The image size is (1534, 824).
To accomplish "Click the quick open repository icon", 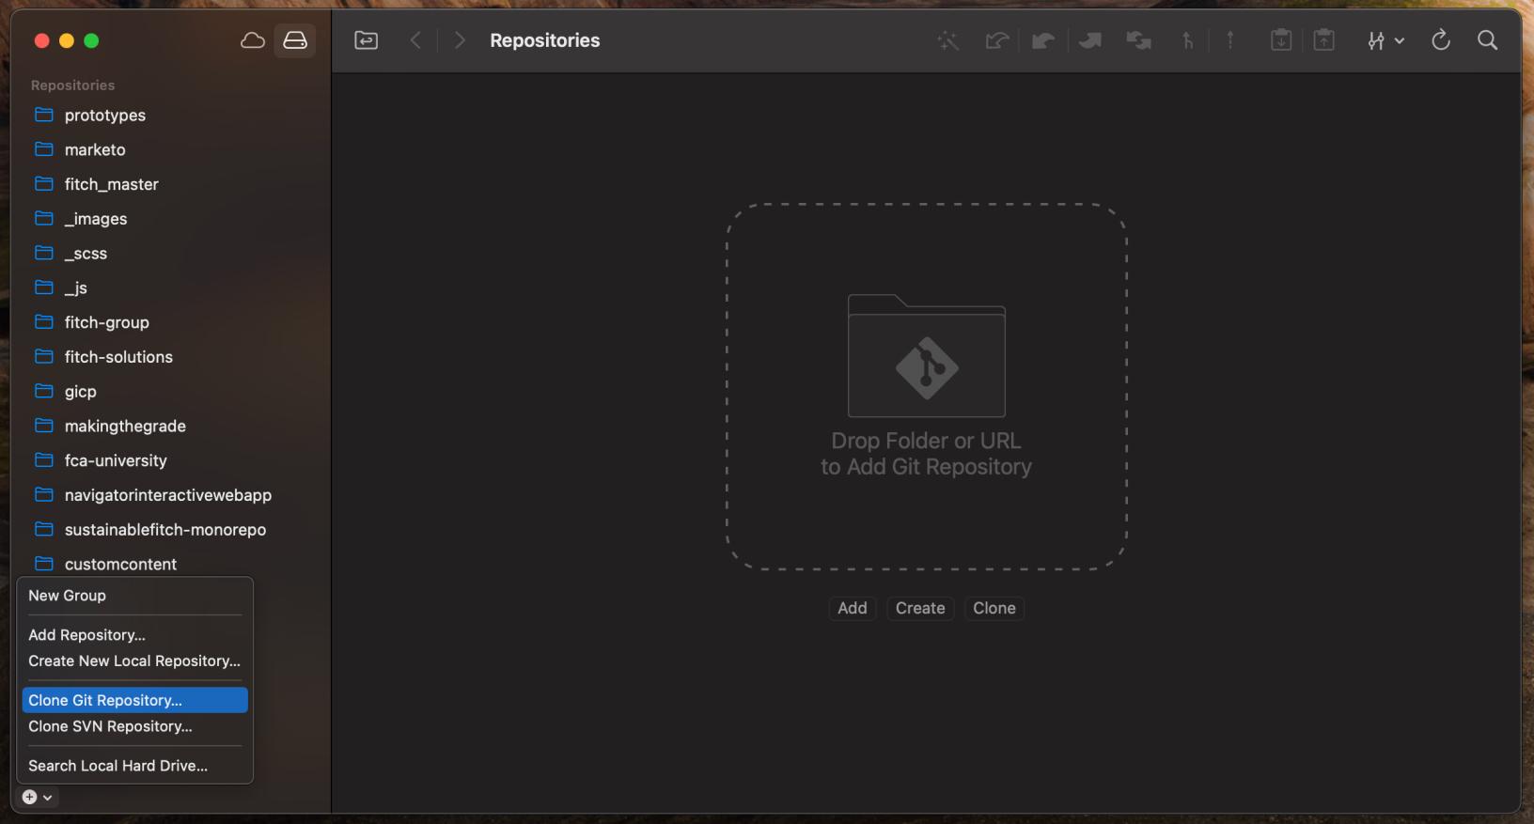I will 366,40.
